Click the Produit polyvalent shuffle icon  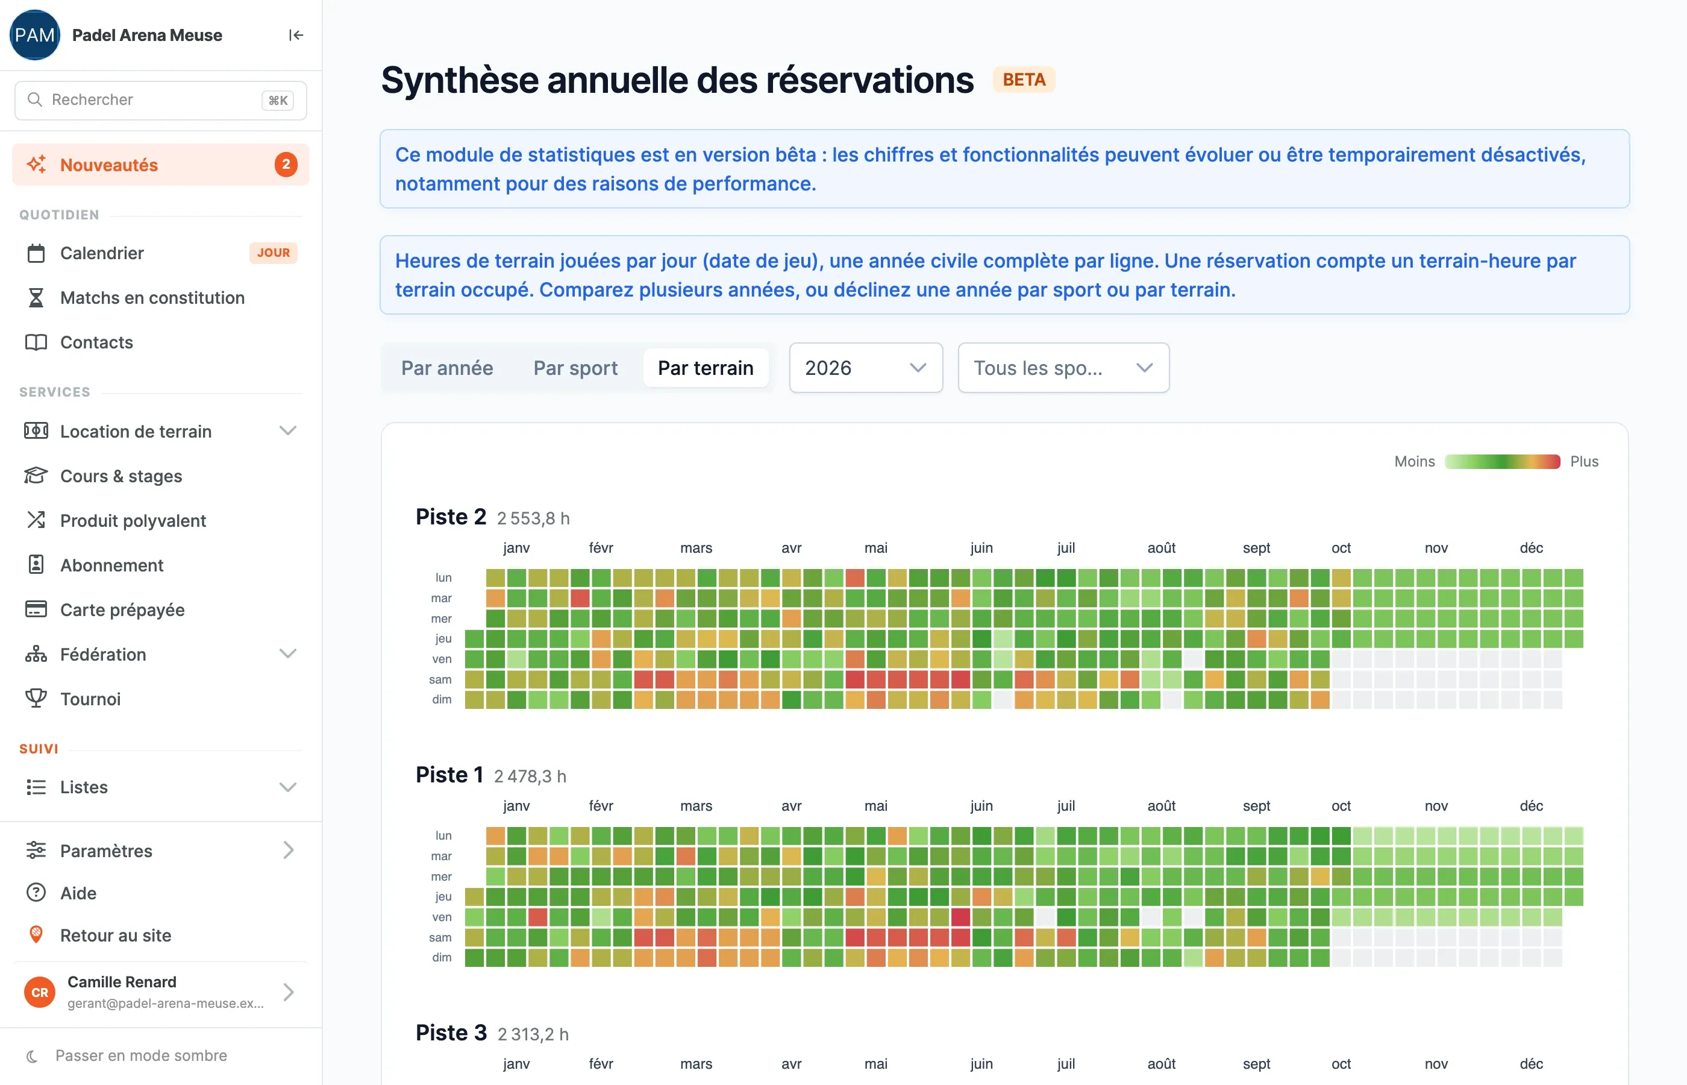click(36, 520)
